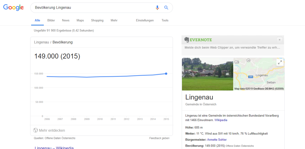Go to the Shopping tab
The image size is (305, 149).
coord(97,20)
